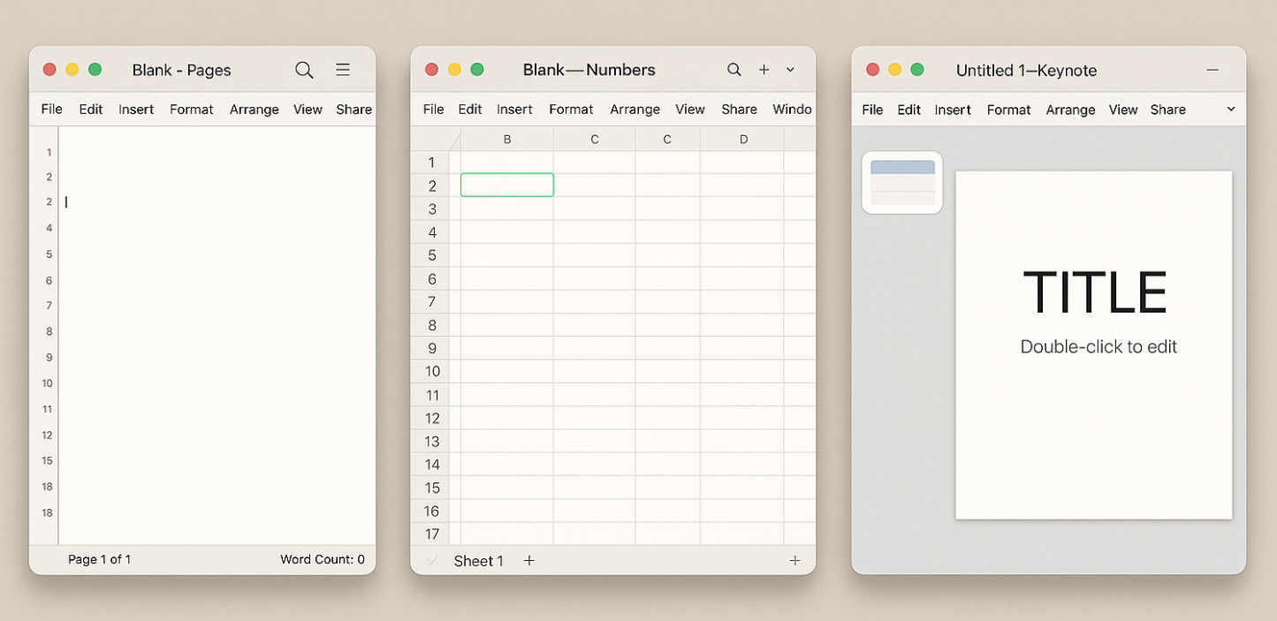Select row header 17 in the Numbers sheet
Viewport: 1277px width, 621px height.
point(432,534)
